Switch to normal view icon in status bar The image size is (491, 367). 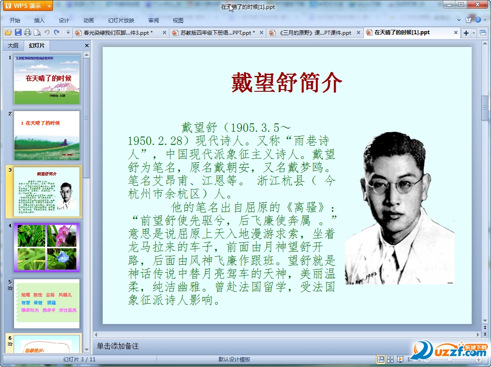381,359
